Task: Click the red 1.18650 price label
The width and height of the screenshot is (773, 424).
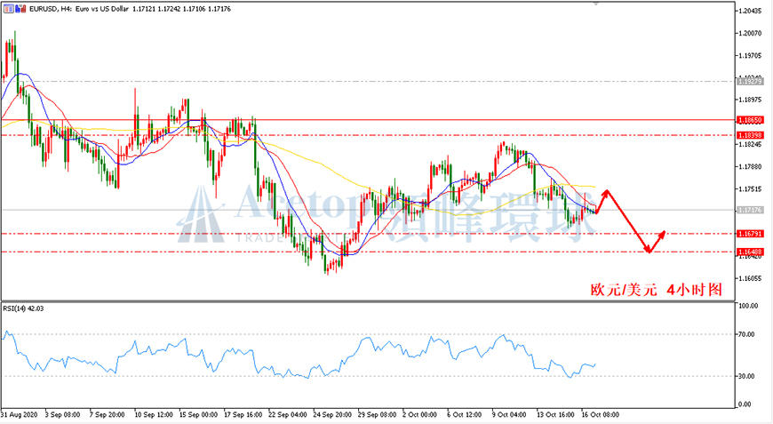Action: point(750,120)
